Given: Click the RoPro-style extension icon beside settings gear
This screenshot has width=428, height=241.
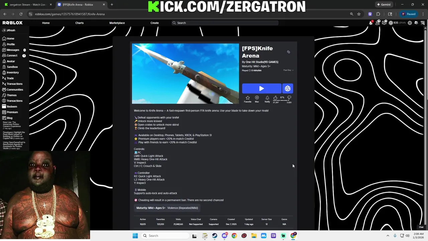Looking at the screenshot, I should [x=416, y=23].
